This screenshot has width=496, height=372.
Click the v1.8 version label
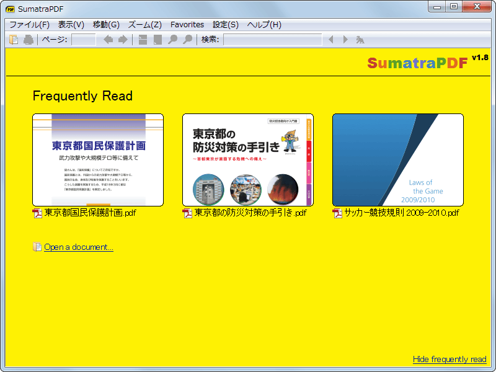click(x=480, y=58)
